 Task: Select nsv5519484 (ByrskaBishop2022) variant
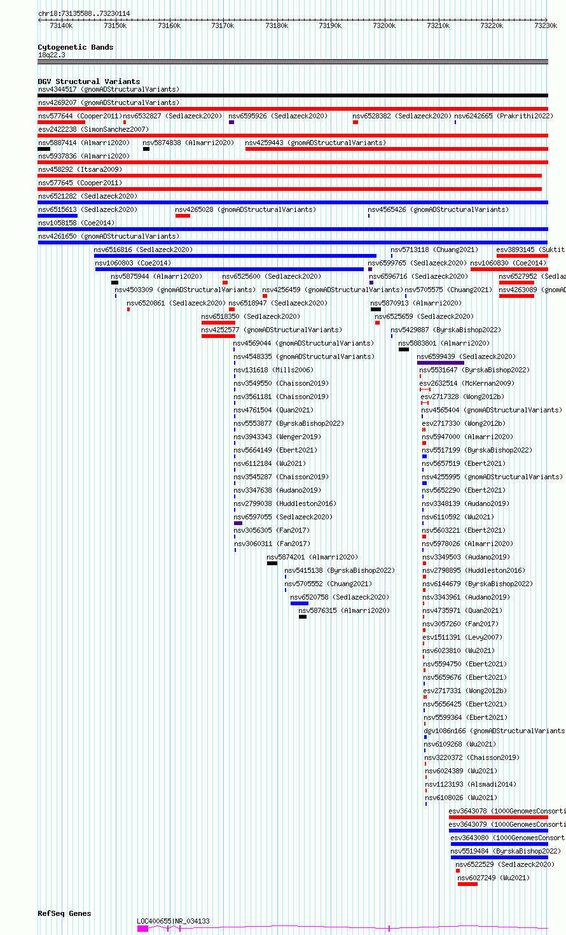[506, 852]
